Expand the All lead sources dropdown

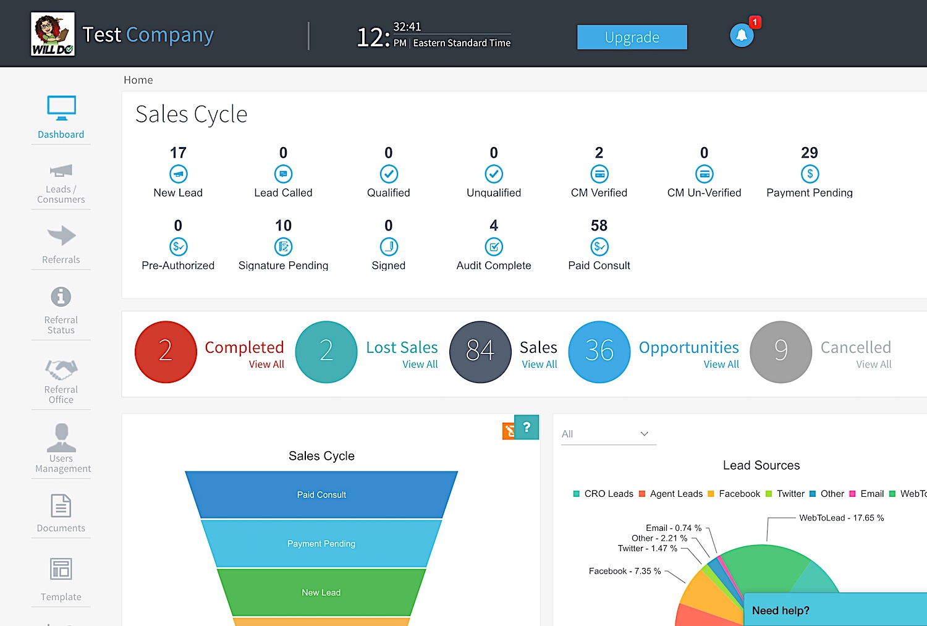click(x=608, y=434)
